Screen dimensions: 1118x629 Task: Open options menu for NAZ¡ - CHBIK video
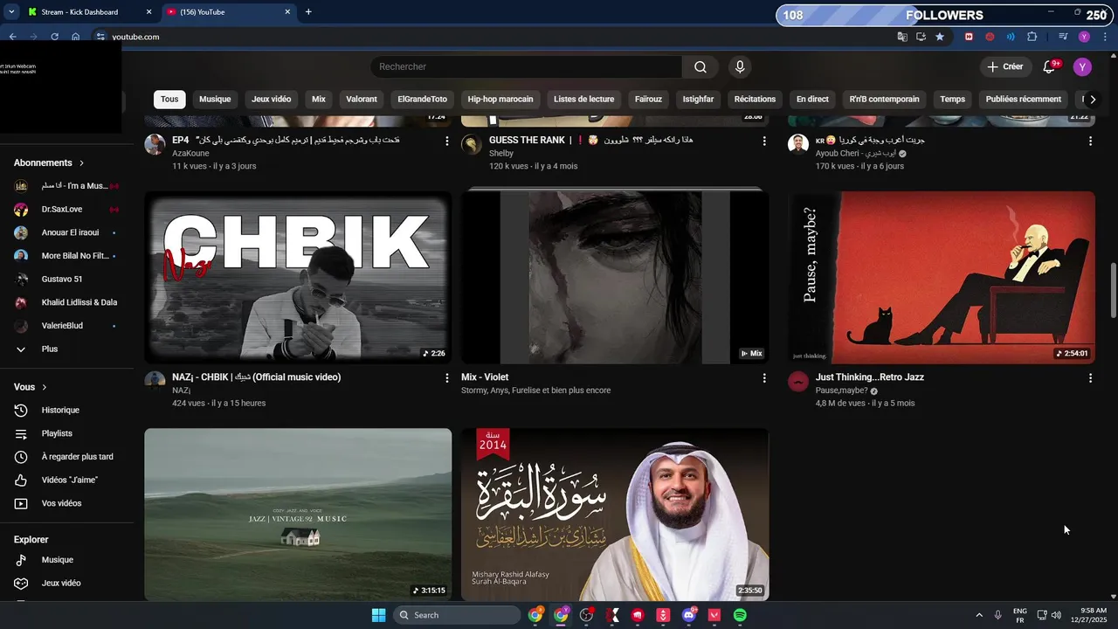[x=447, y=378]
